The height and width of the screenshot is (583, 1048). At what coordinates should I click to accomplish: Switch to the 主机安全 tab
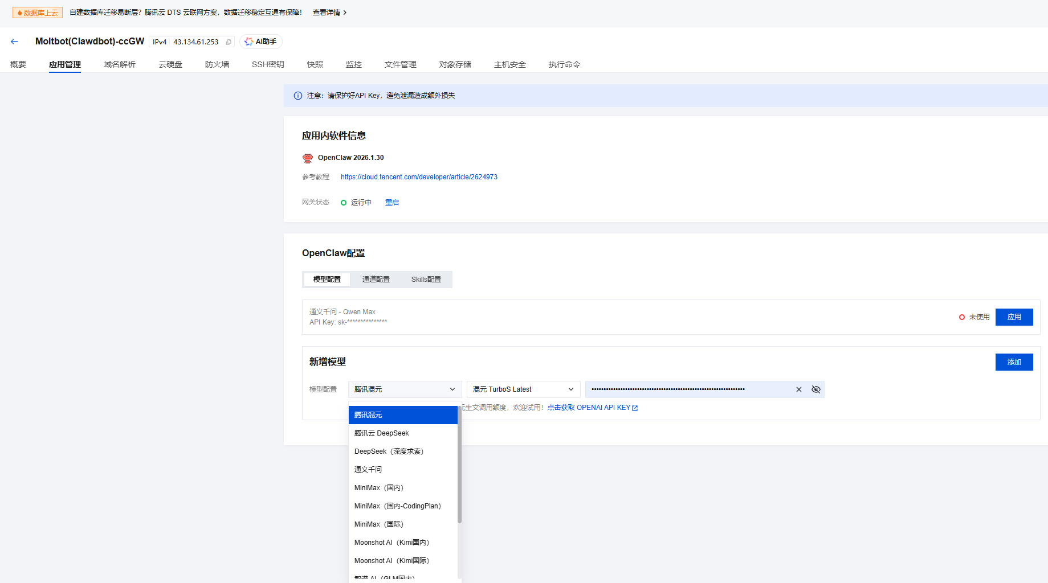tap(510, 64)
